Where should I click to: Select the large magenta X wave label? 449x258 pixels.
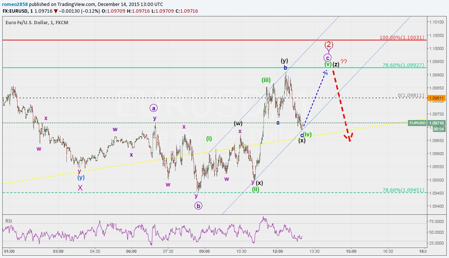pos(80,188)
